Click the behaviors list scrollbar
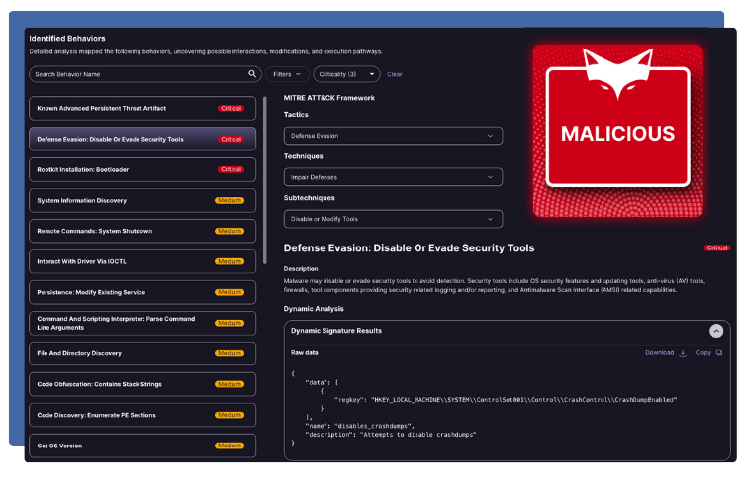Image resolution: width=742 pixels, height=495 pixels. 264,180
